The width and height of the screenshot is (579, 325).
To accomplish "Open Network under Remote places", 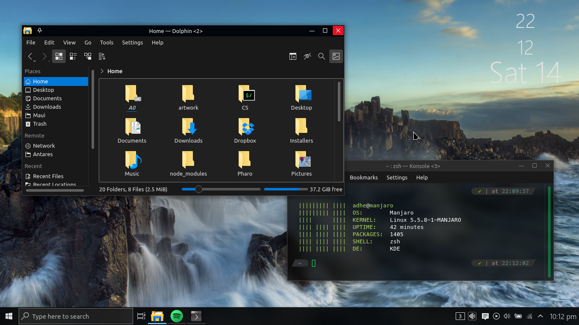I will coord(56,146).
